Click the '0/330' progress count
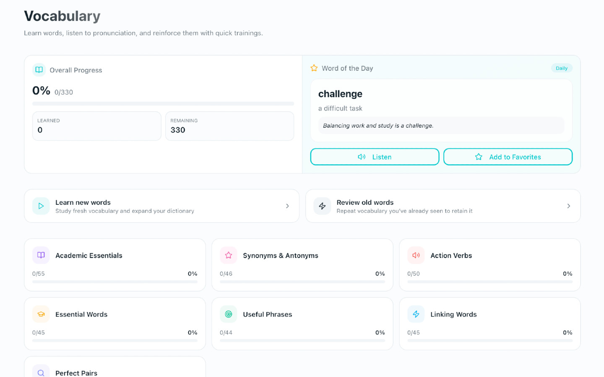This screenshot has width=604, height=377. 64,92
